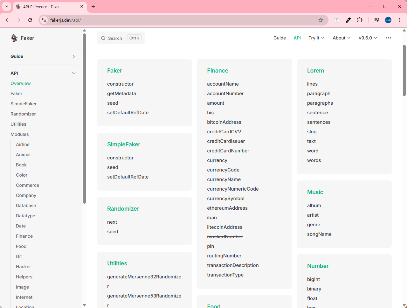Image resolution: width=407 pixels, height=308 pixels.
Task: Open the Finance card heading
Action: 217,71
